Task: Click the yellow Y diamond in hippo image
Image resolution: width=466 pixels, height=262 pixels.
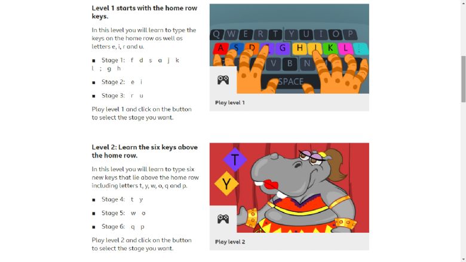Action: pos(226,184)
